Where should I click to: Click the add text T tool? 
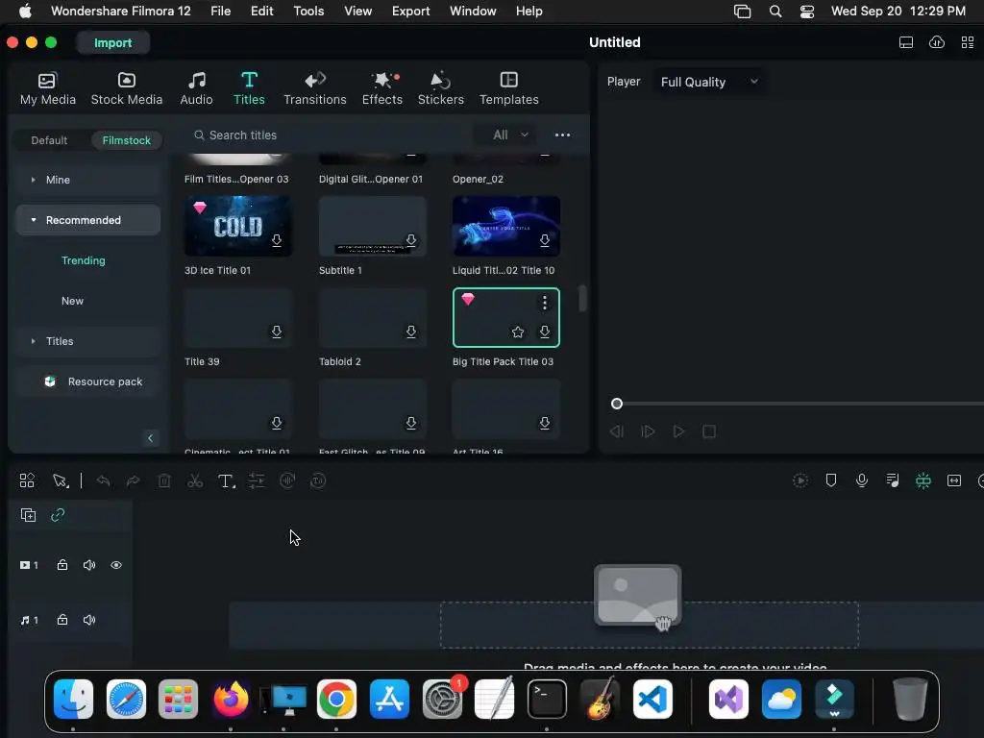pyautogui.click(x=226, y=480)
